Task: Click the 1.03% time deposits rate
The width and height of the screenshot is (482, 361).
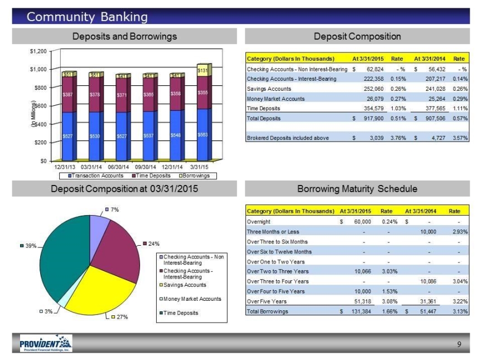Action: [x=398, y=109]
